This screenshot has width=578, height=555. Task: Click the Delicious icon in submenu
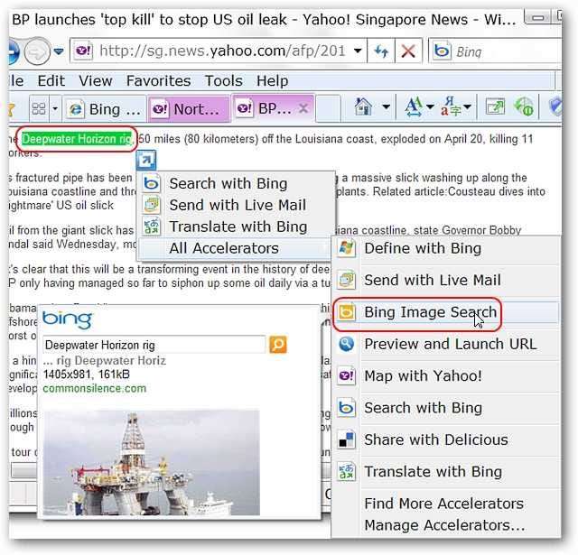(346, 439)
